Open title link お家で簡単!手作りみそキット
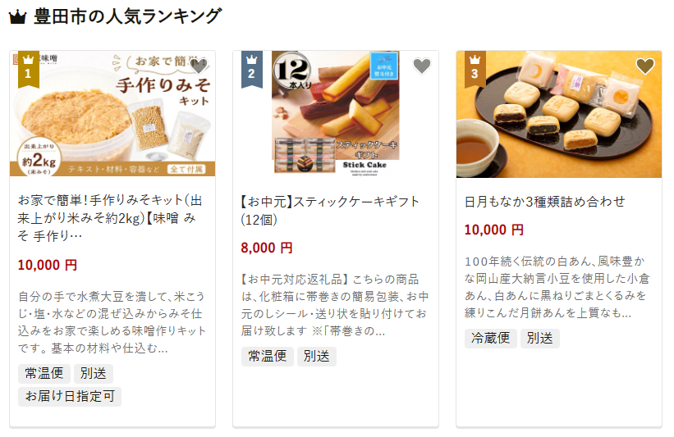The width and height of the screenshot is (674, 437). [110, 217]
